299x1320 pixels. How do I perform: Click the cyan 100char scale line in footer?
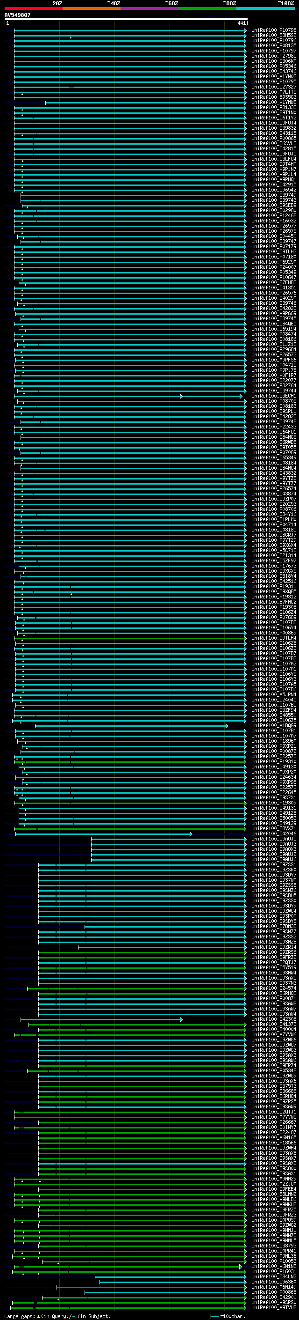coord(214,1316)
